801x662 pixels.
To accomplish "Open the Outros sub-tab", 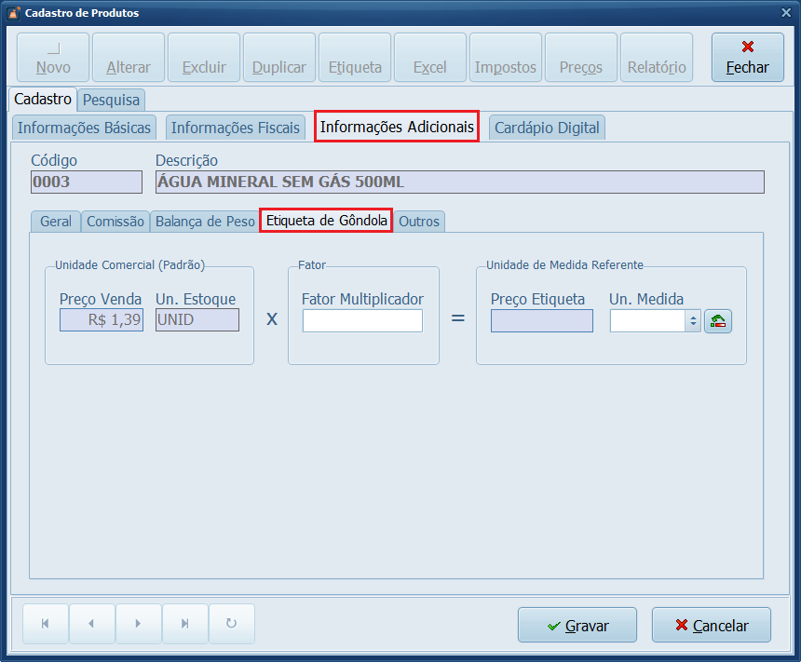I will click(419, 222).
